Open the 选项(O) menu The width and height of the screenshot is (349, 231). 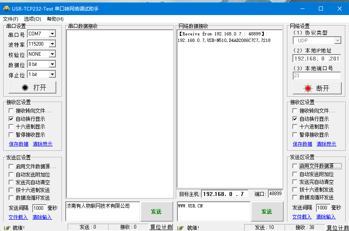tap(33, 19)
